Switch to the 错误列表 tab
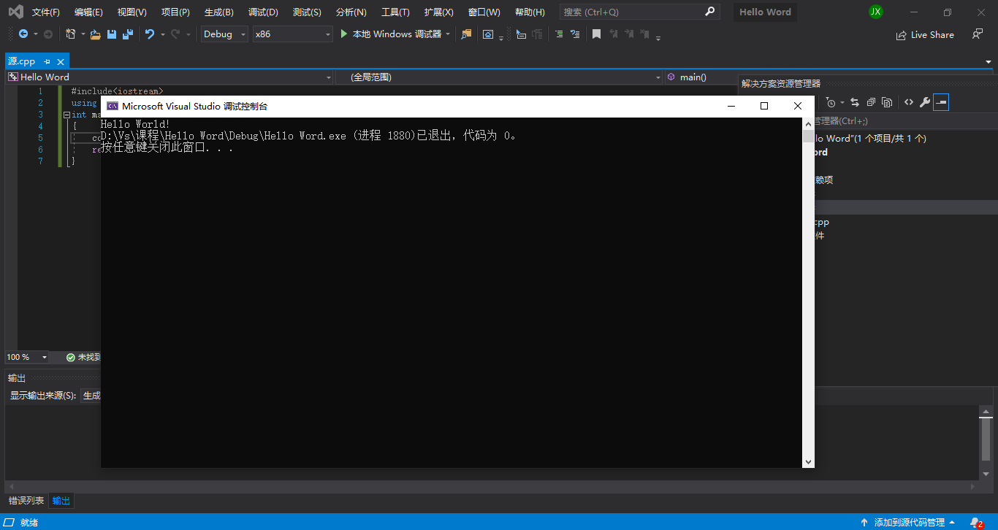The image size is (998, 530). (26, 500)
